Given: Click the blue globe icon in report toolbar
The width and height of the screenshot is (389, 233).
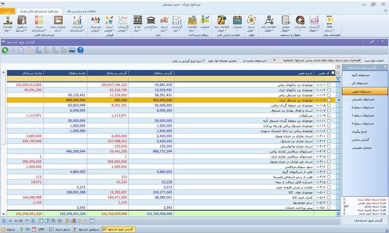Looking at the screenshot, I should [80, 50].
